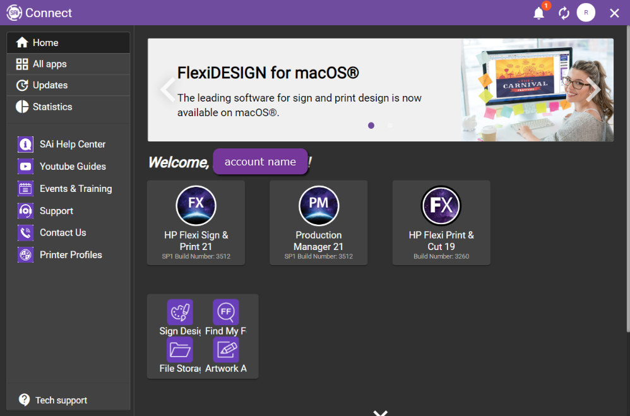Viewport: 630px width, 416px height.
Task: Click the Production Manager PM icon
Action: 319,205
